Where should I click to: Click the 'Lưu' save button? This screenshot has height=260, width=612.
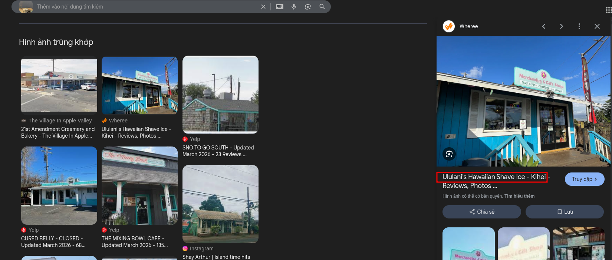click(x=565, y=212)
